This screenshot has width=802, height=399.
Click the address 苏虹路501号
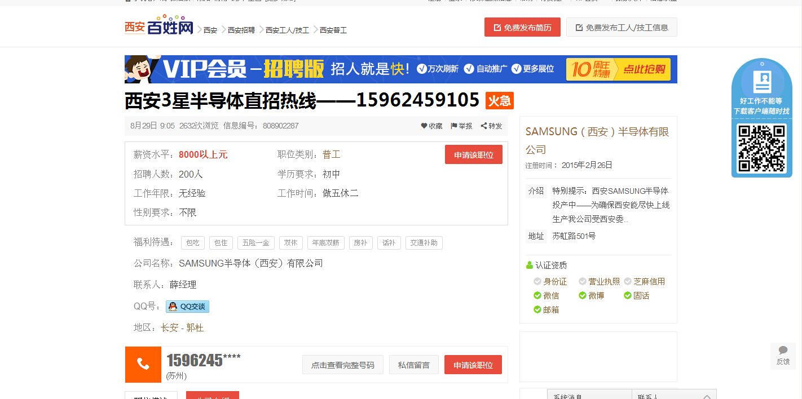pyautogui.click(x=574, y=236)
